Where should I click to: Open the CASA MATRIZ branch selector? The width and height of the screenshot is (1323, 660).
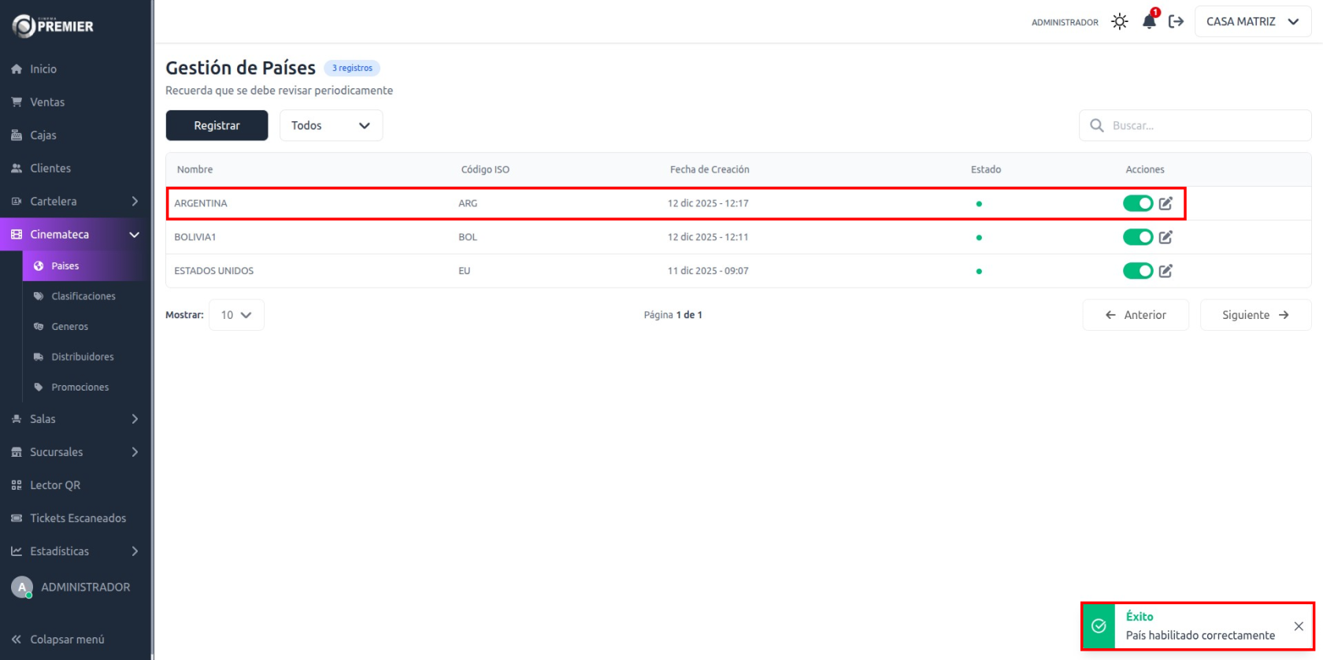(x=1252, y=22)
